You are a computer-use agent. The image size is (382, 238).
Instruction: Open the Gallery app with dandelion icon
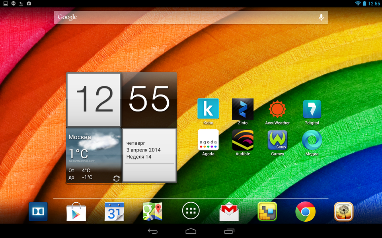click(343, 211)
